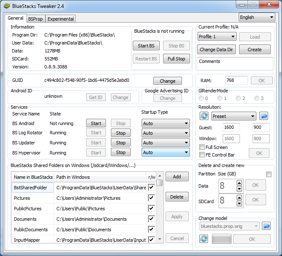The width and height of the screenshot is (282, 256).
Task: Click the shared folders scrollbar down arrow
Action: pyautogui.click(x=160, y=239)
